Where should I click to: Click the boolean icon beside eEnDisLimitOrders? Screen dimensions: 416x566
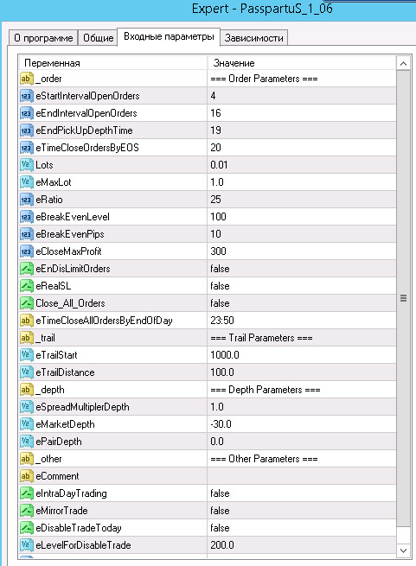[x=27, y=269]
